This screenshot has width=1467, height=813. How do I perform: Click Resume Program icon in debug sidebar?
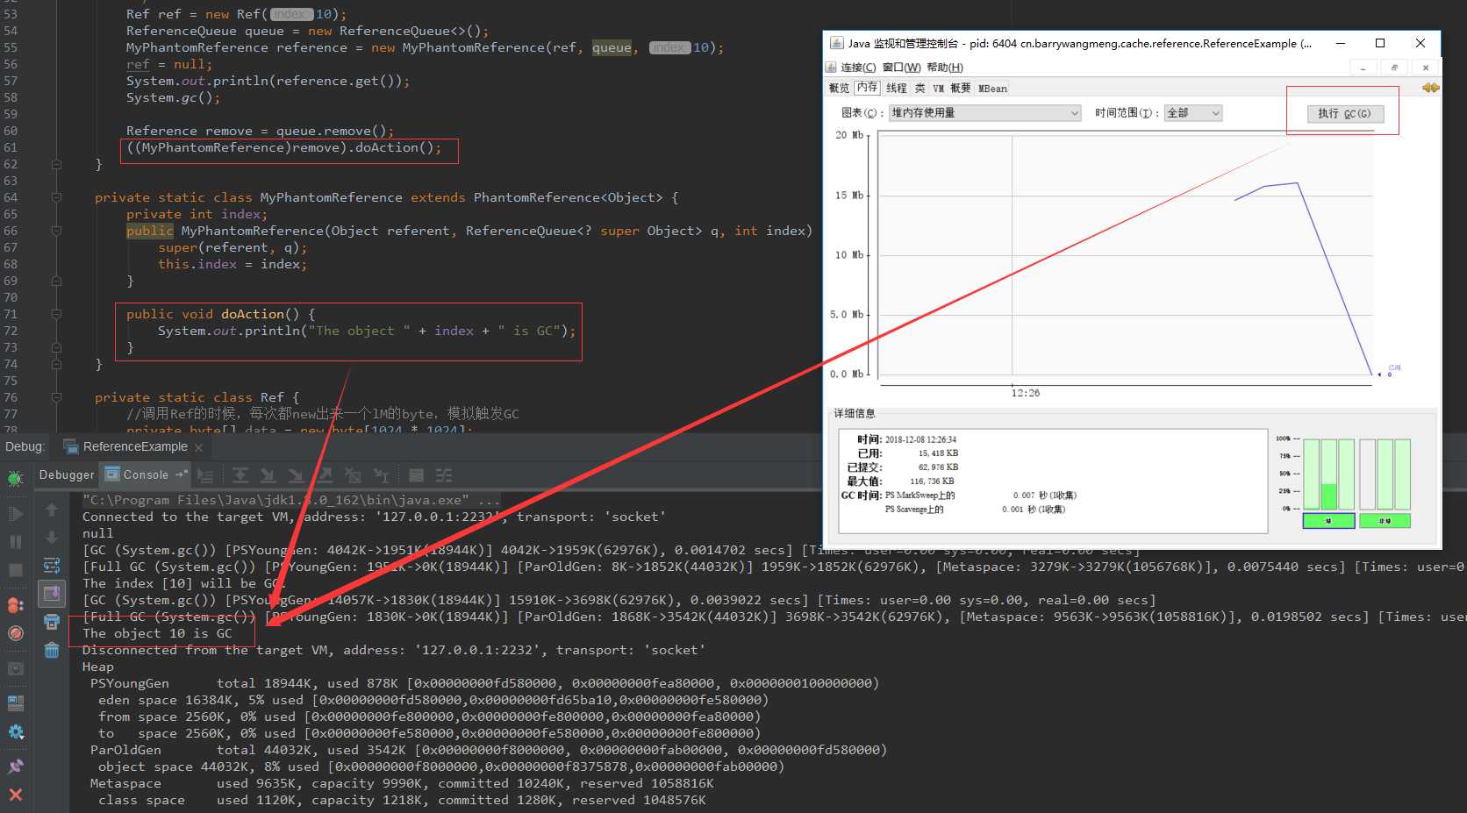(15, 513)
